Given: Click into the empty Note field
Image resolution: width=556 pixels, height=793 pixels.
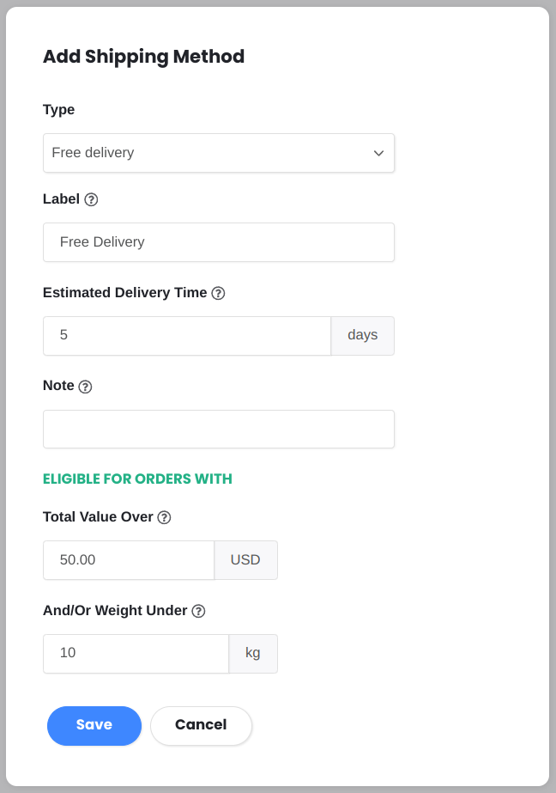Looking at the screenshot, I should [219, 429].
